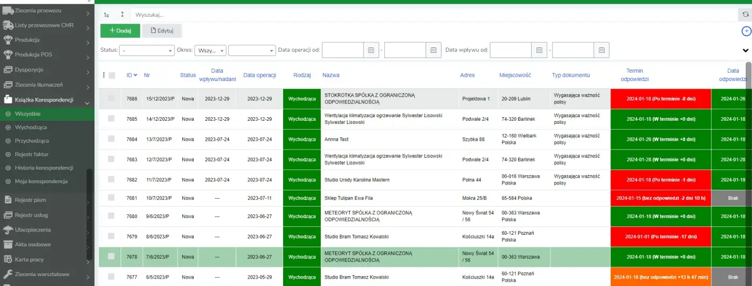752x286 pixels.
Task: Sort by the Nazwa column header
Action: click(x=331, y=75)
